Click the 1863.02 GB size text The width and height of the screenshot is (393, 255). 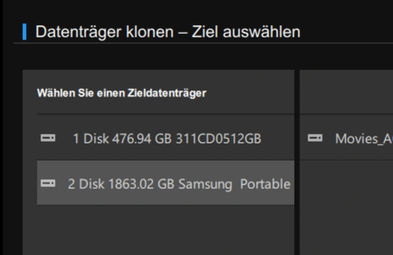[142, 183]
